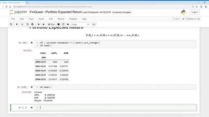The width and height of the screenshot is (209, 117).
Task: Open the Insert menu
Action: point(41,19)
